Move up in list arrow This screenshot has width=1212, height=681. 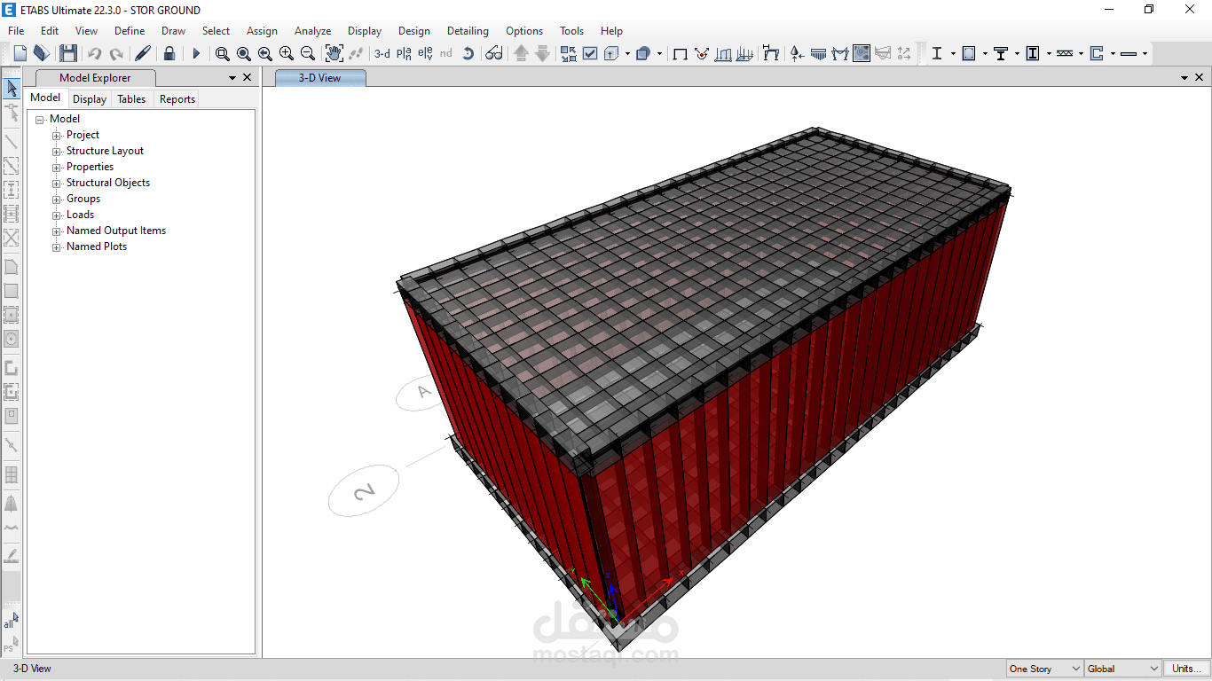click(x=522, y=53)
